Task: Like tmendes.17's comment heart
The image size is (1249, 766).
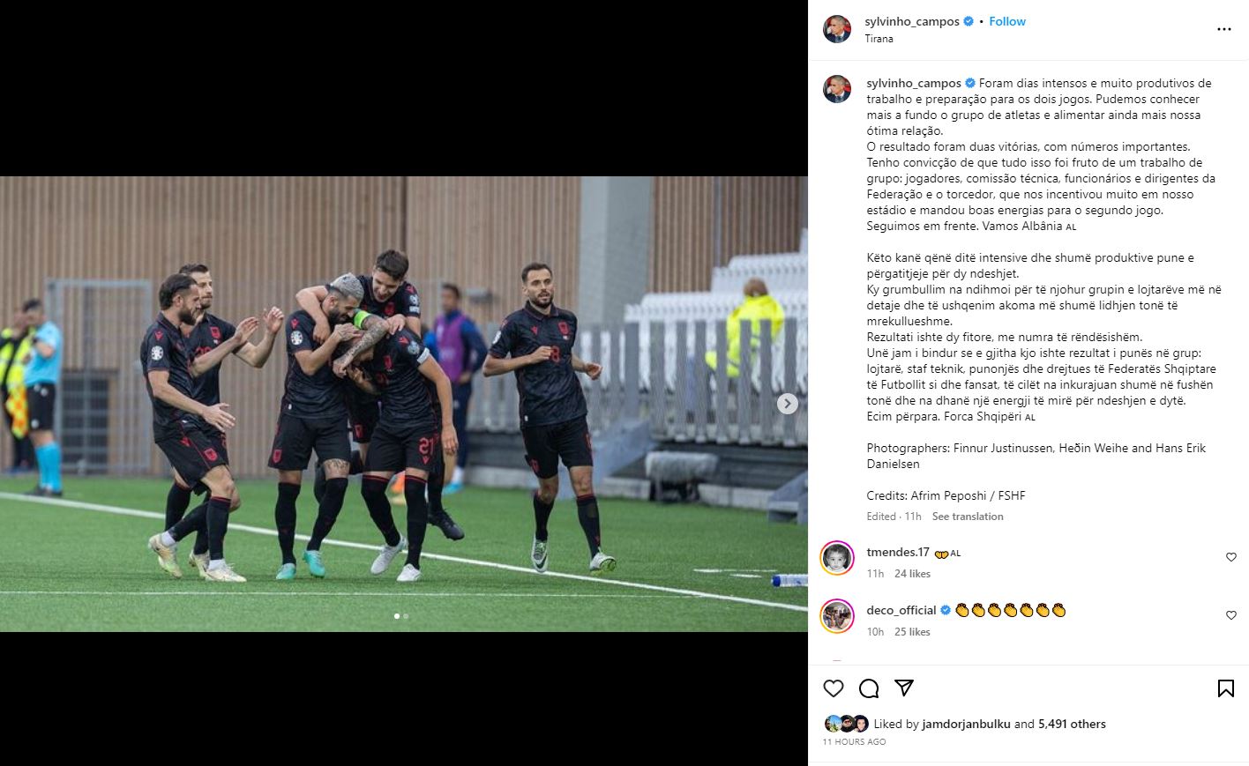Action: click(x=1231, y=557)
